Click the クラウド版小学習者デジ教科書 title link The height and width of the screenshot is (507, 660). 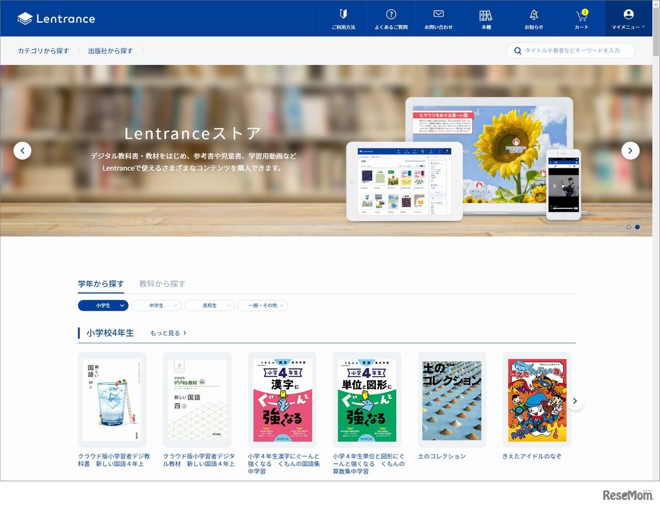pyautogui.click(x=114, y=460)
